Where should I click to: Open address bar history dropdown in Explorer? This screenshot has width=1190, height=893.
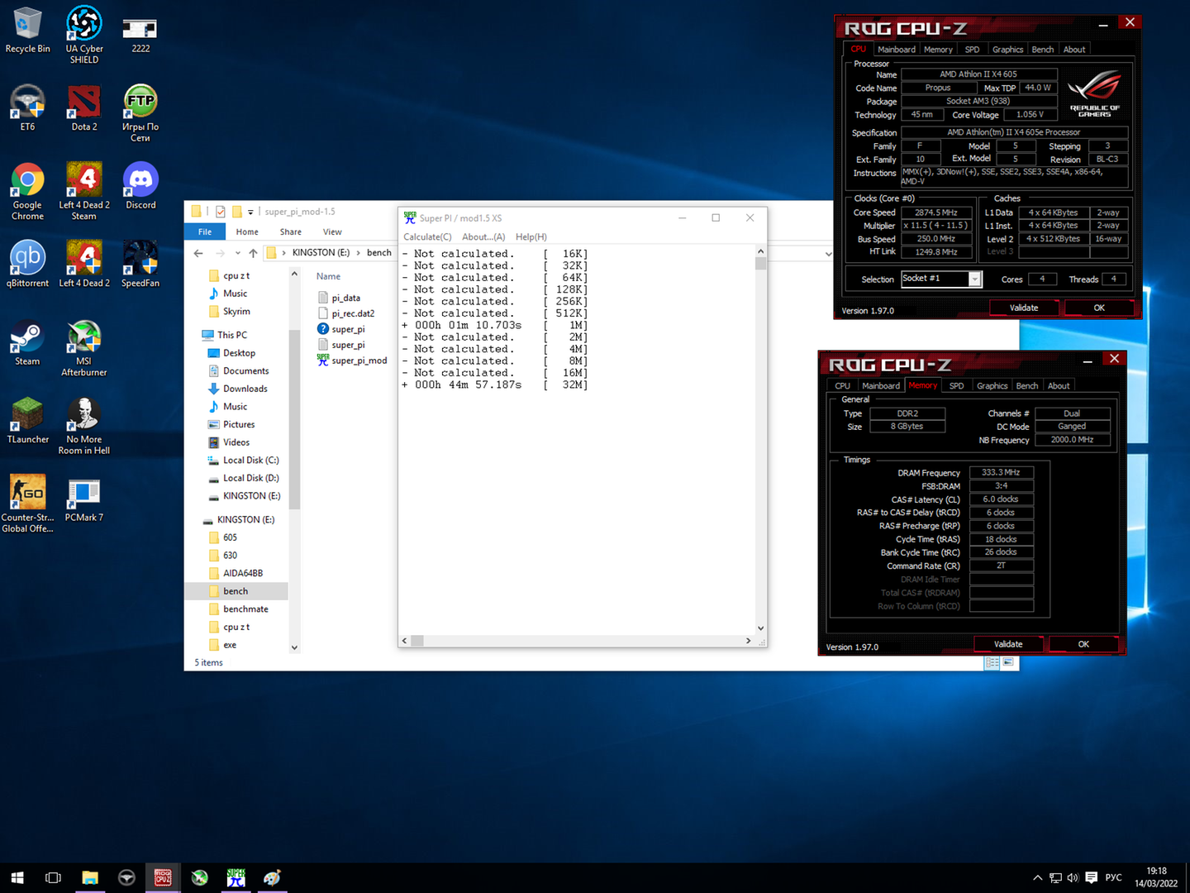pos(829,254)
